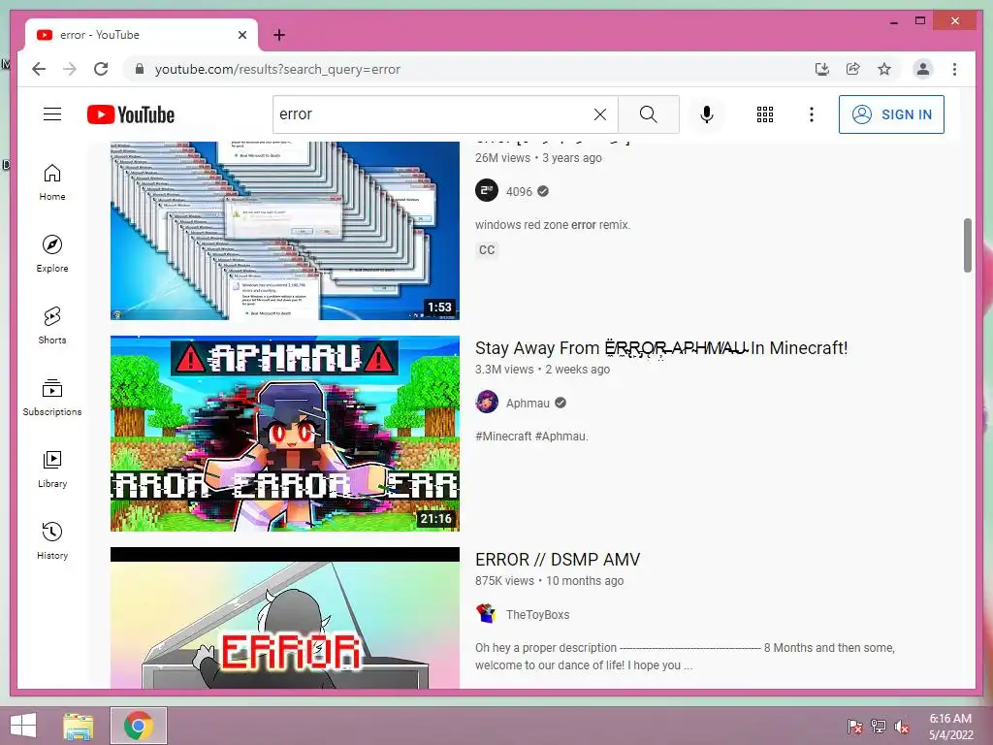Click the 3.3M views 2 weeks ago text
Screen dimensions: 993x745
point(543,370)
